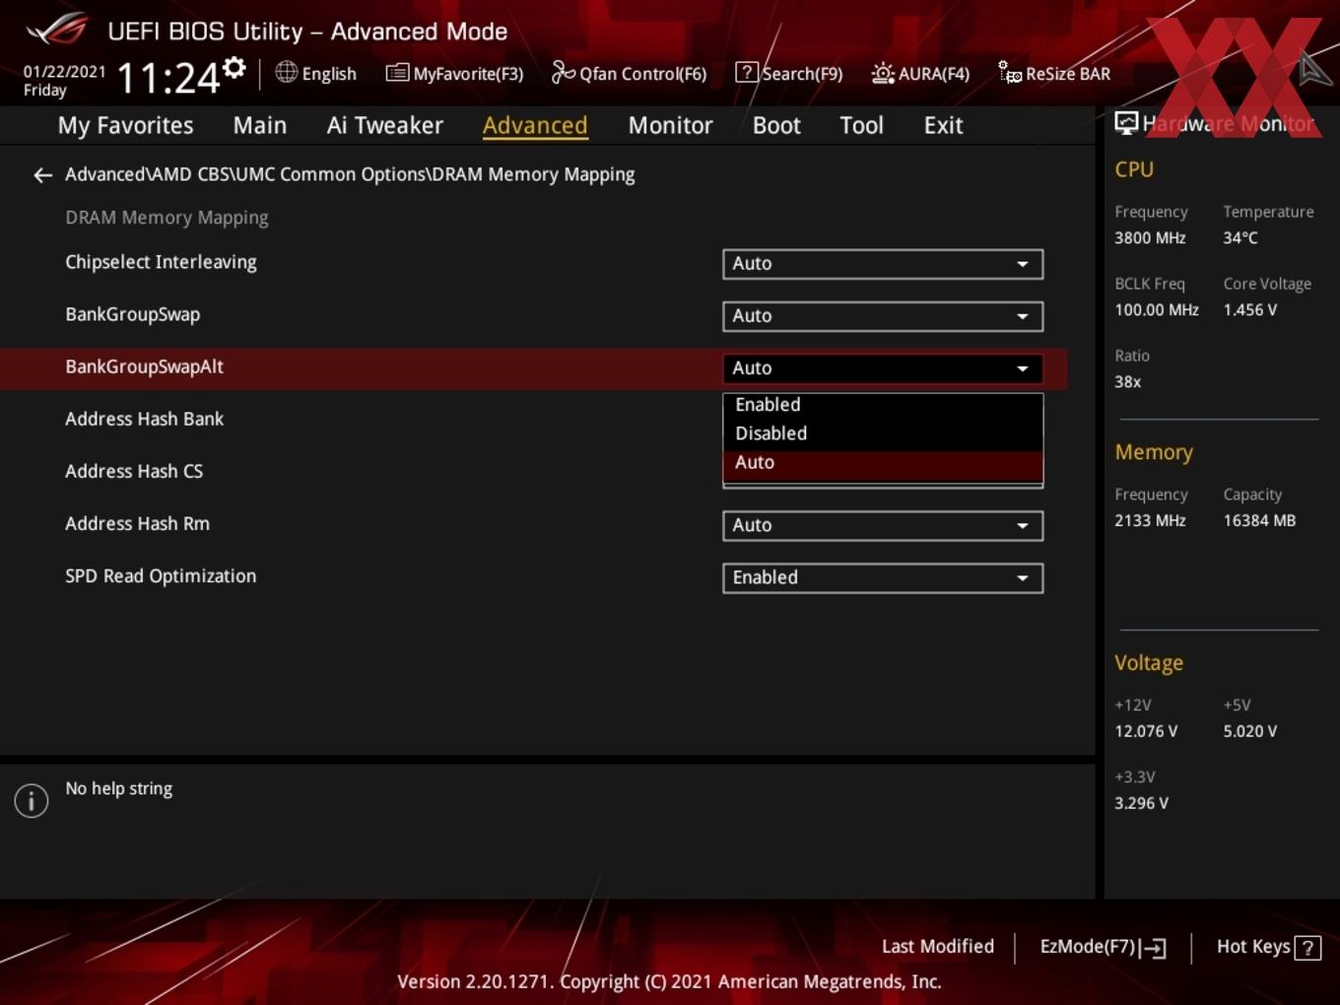Open the Qfan Control fan icon
The width and height of the screenshot is (1340, 1005).
click(x=563, y=72)
